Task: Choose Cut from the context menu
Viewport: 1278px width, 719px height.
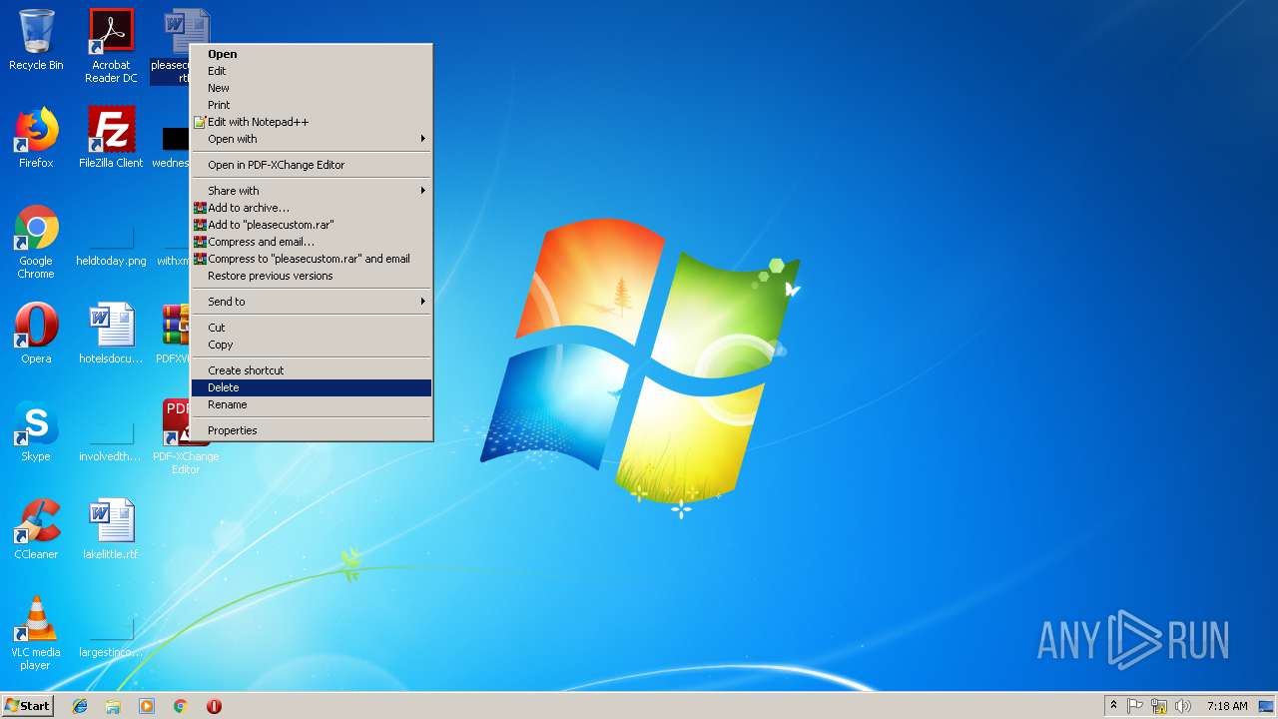Action: [312, 328]
